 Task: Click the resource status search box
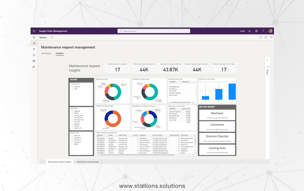154,31
